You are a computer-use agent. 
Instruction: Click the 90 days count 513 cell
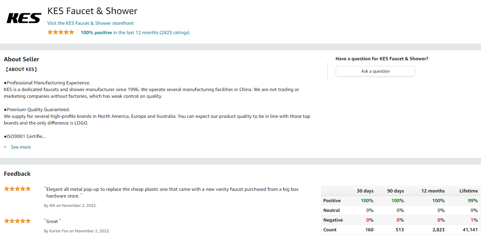tap(400, 230)
